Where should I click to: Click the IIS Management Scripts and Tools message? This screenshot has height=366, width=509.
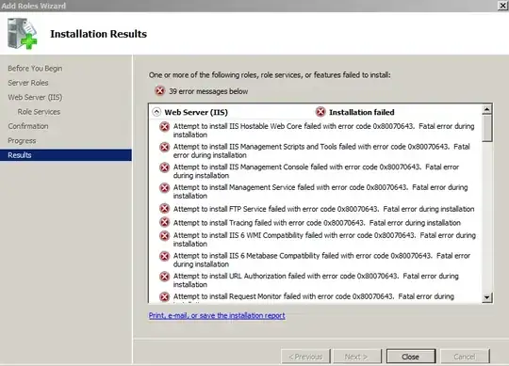(x=321, y=151)
